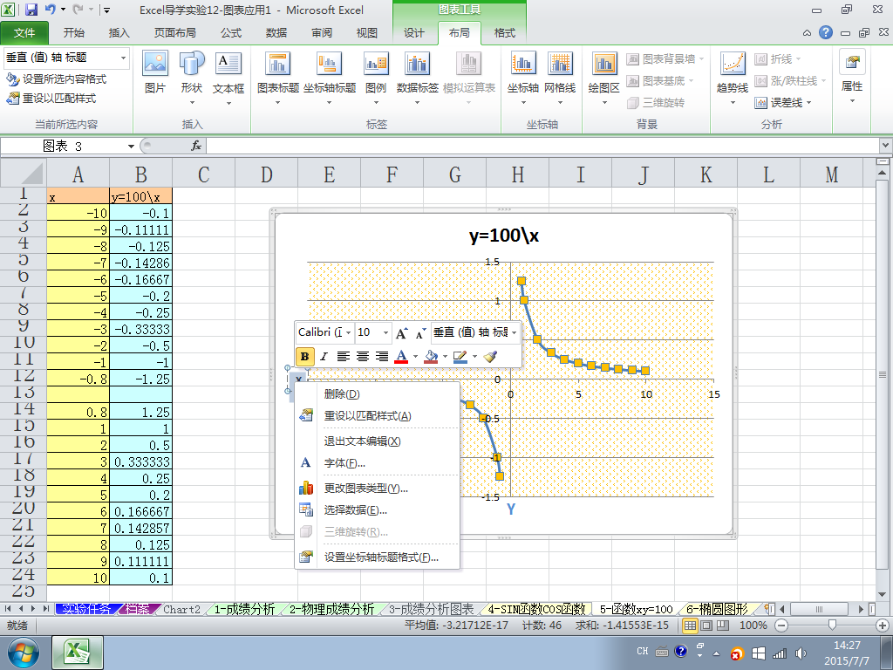Align text left in the mini toolbar
This screenshot has width=893, height=670.
coord(343,357)
